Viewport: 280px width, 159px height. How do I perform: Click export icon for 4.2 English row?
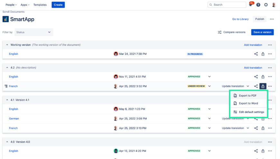(263, 77)
